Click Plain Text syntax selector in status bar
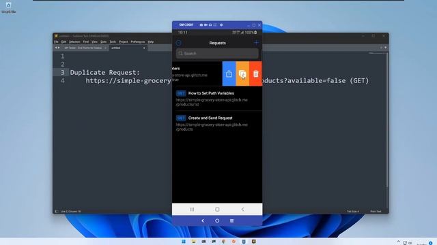 (x=376, y=212)
